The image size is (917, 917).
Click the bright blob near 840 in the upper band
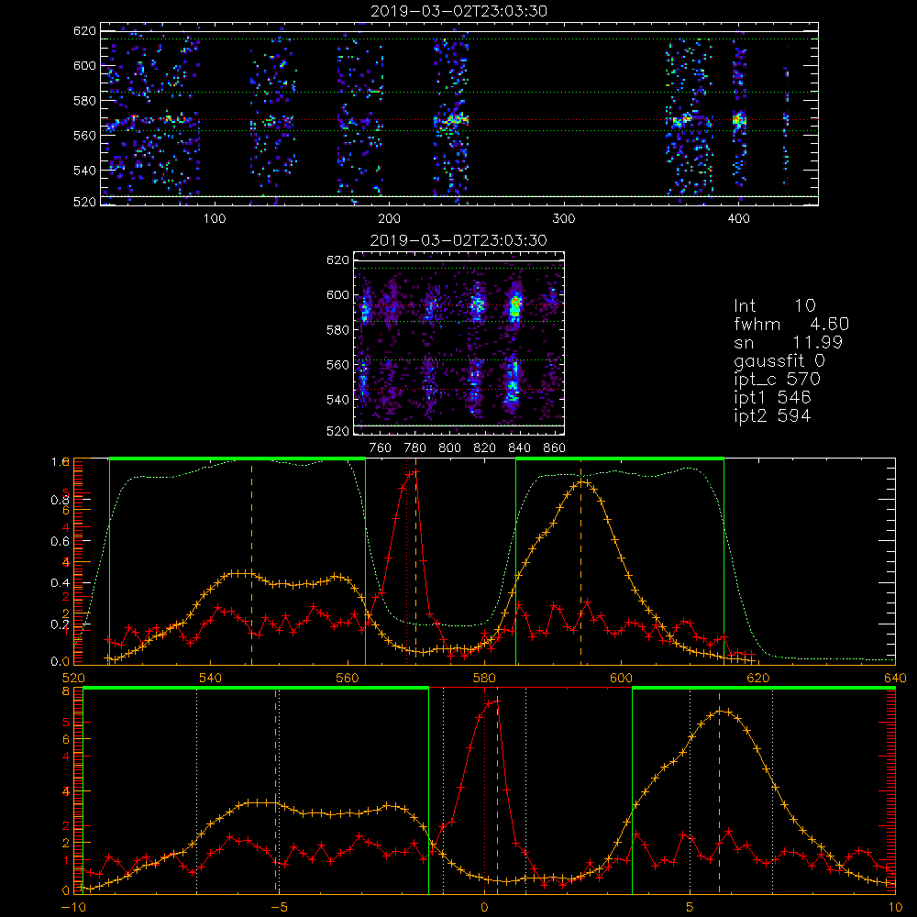[515, 307]
